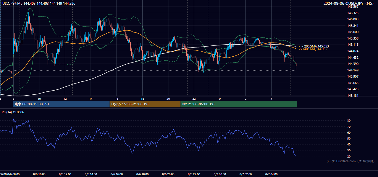This screenshot has width=378, height=177.
Task: Click the 40,SMA,144.955 label
Action: [x=313, y=49]
